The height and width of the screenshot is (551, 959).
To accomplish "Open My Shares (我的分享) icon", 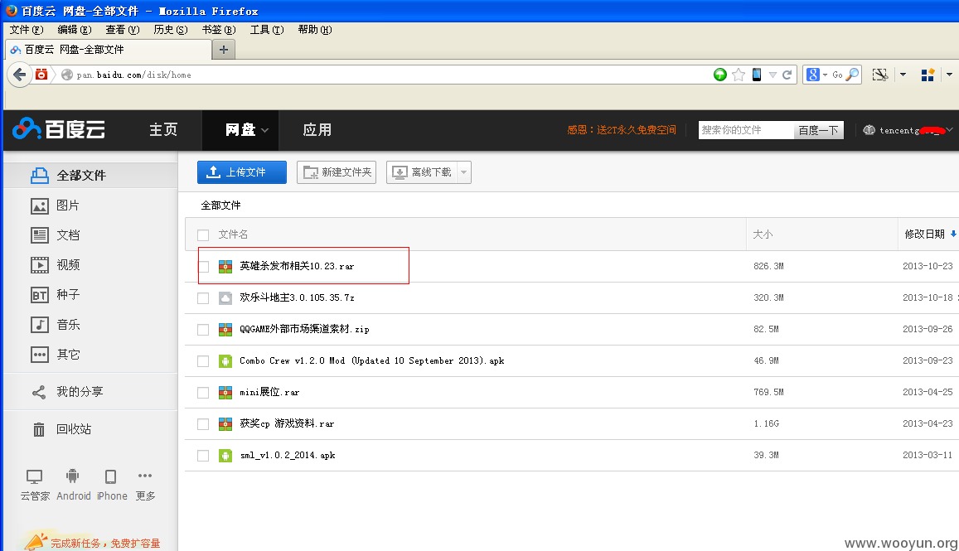I will point(39,392).
